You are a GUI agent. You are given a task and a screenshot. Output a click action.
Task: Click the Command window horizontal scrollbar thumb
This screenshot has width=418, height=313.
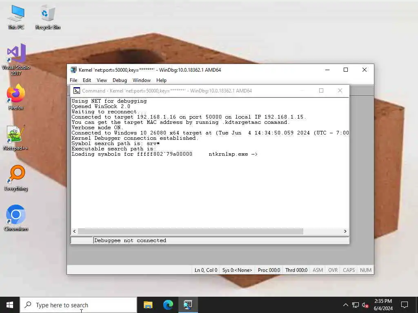click(190, 231)
